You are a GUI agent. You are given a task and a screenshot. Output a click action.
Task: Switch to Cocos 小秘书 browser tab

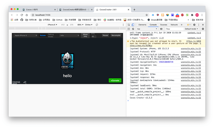click(x=39, y=10)
